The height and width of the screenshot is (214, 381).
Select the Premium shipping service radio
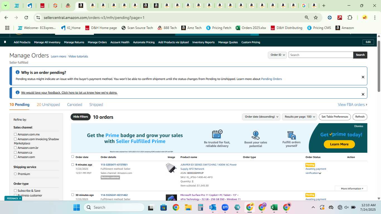(x=15, y=174)
